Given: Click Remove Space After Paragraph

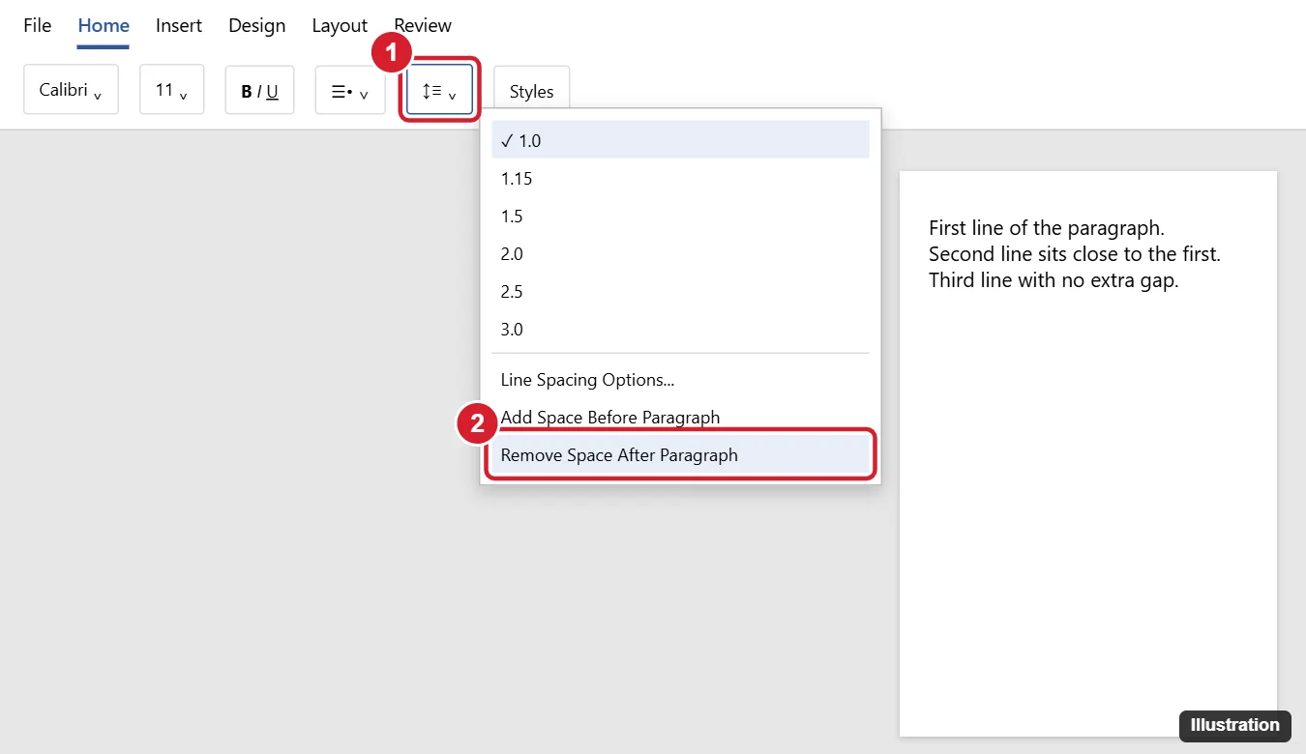Looking at the screenshot, I should tap(680, 455).
